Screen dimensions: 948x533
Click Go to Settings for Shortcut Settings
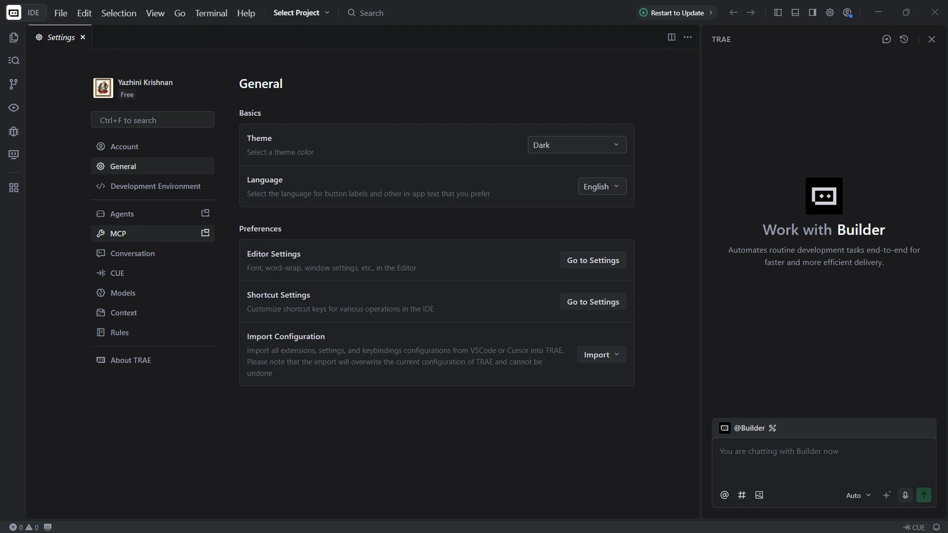(593, 302)
